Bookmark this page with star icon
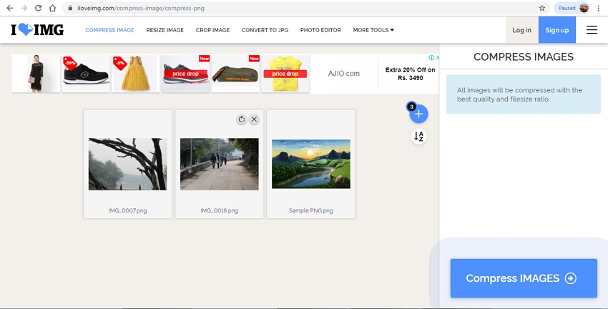608x309 pixels. click(x=542, y=8)
